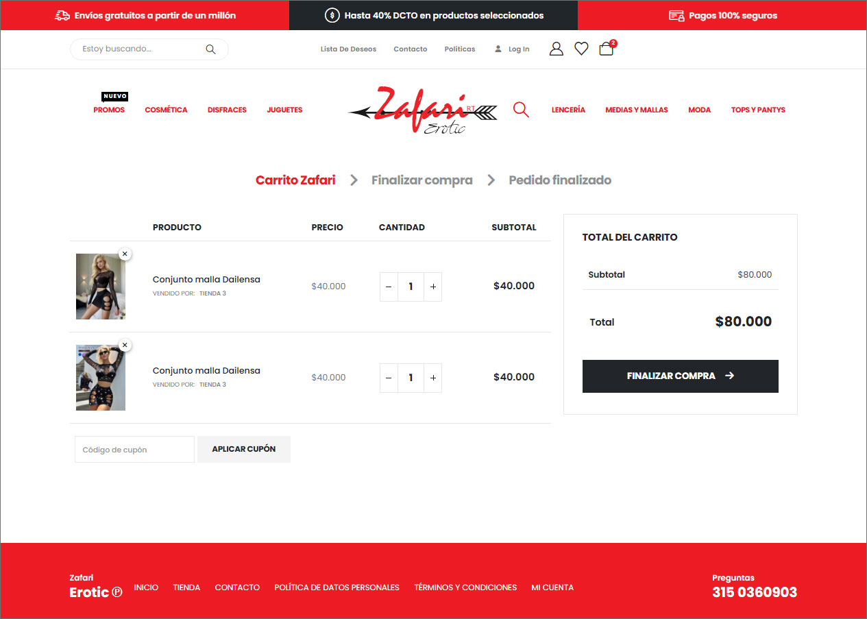Decrease quantity of first cart product

click(389, 287)
